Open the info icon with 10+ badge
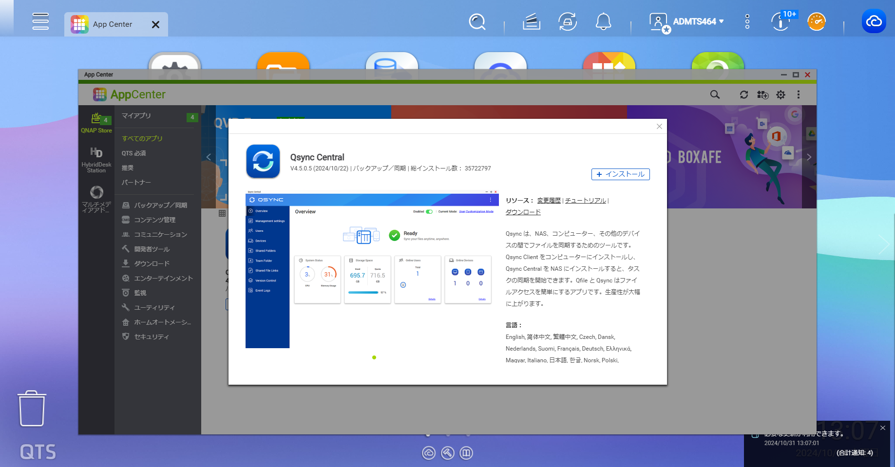Image resolution: width=895 pixels, height=467 pixels. click(781, 21)
